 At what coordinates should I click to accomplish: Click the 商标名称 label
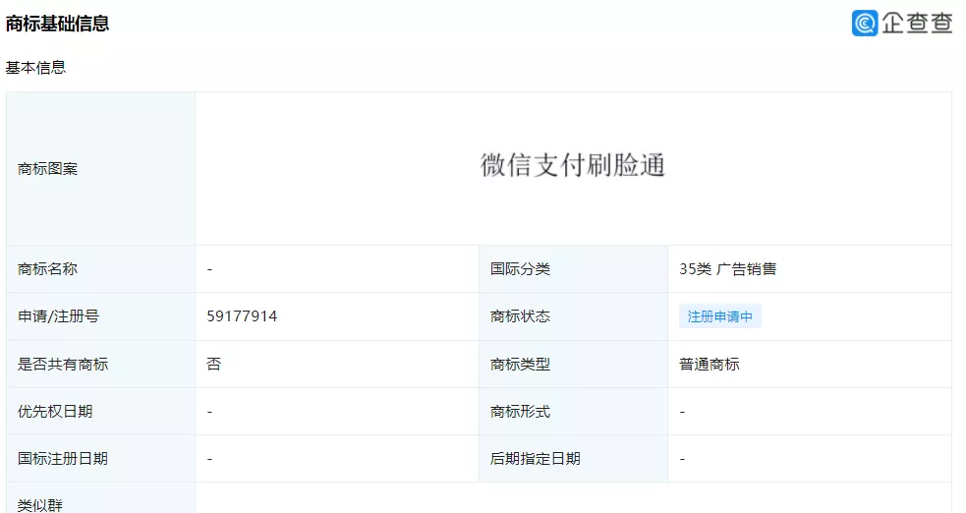click(47, 269)
